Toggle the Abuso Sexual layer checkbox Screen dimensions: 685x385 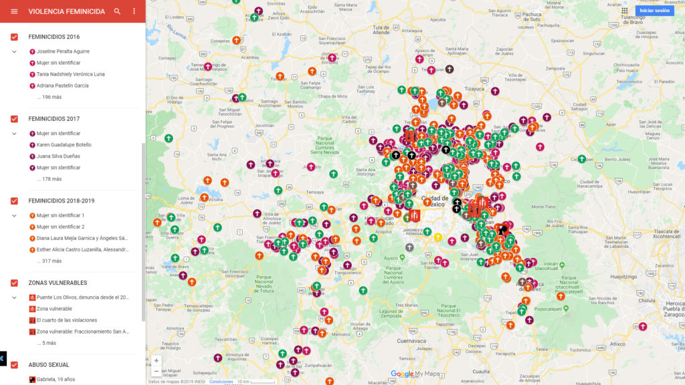tap(15, 365)
